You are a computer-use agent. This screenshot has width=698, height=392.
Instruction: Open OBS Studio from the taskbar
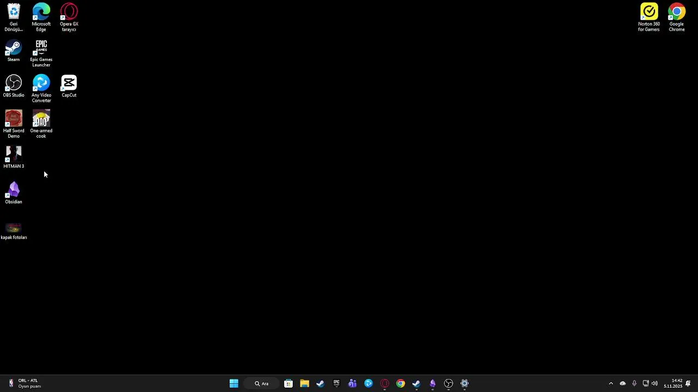(x=449, y=383)
